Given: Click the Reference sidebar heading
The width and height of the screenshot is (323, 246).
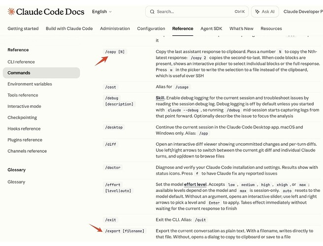Looking at the screenshot, I should pyautogui.click(x=18, y=50).
